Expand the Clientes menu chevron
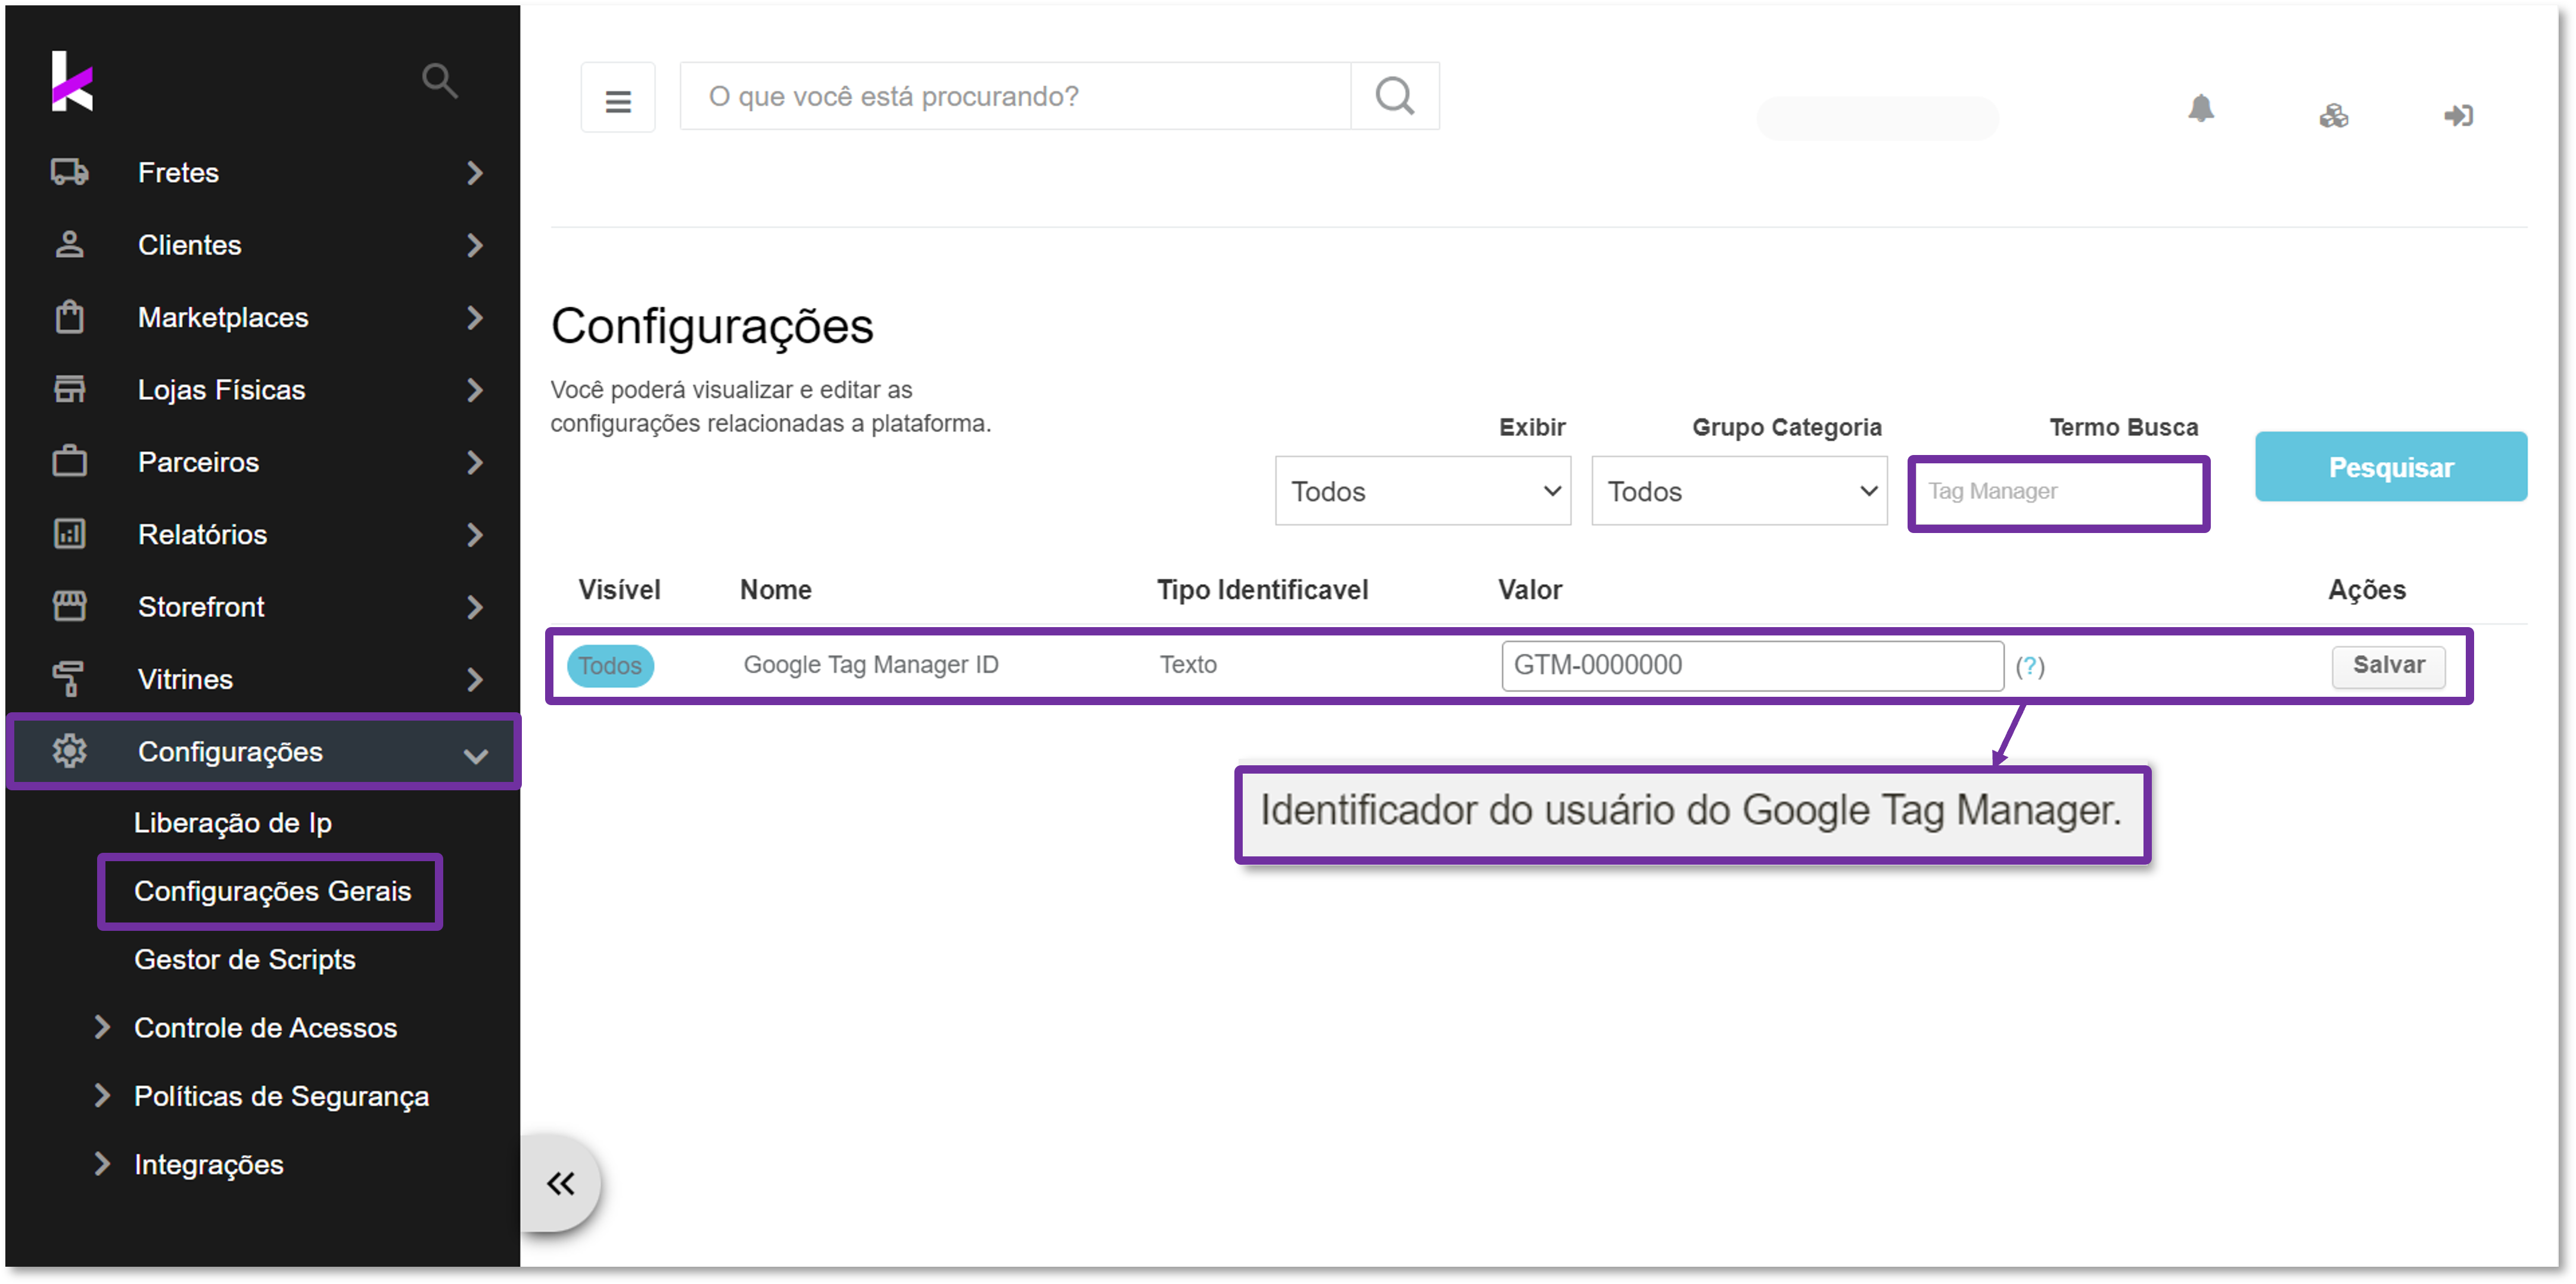Image resolution: width=2576 pixels, height=1284 pixels. [x=475, y=245]
